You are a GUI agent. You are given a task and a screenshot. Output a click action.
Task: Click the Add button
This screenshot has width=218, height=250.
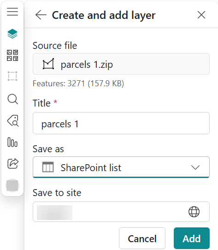[192, 238]
